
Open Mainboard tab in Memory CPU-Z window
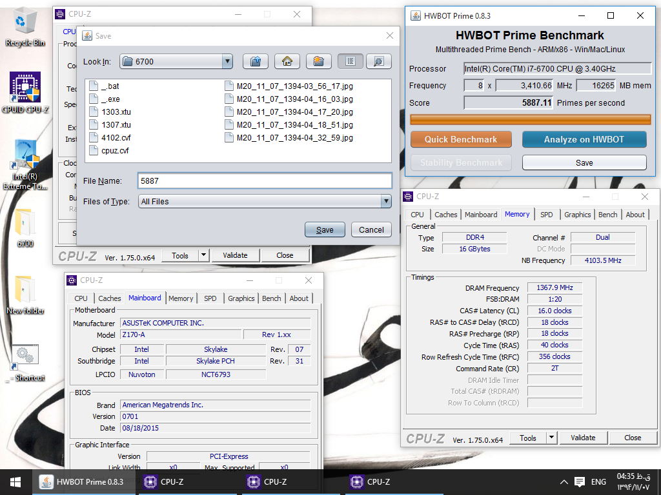click(481, 215)
